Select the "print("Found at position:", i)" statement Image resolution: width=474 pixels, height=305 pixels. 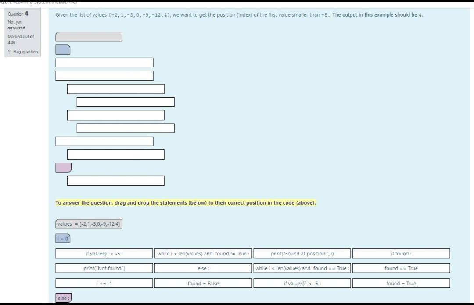(x=302, y=253)
